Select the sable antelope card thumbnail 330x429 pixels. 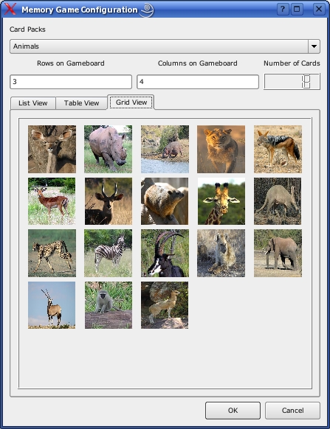pos(165,253)
